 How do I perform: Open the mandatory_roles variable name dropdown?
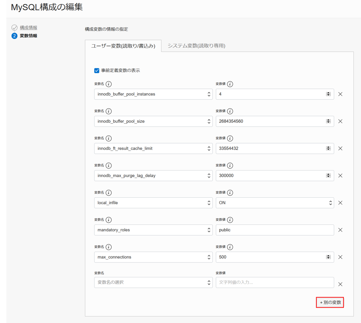[x=153, y=230]
